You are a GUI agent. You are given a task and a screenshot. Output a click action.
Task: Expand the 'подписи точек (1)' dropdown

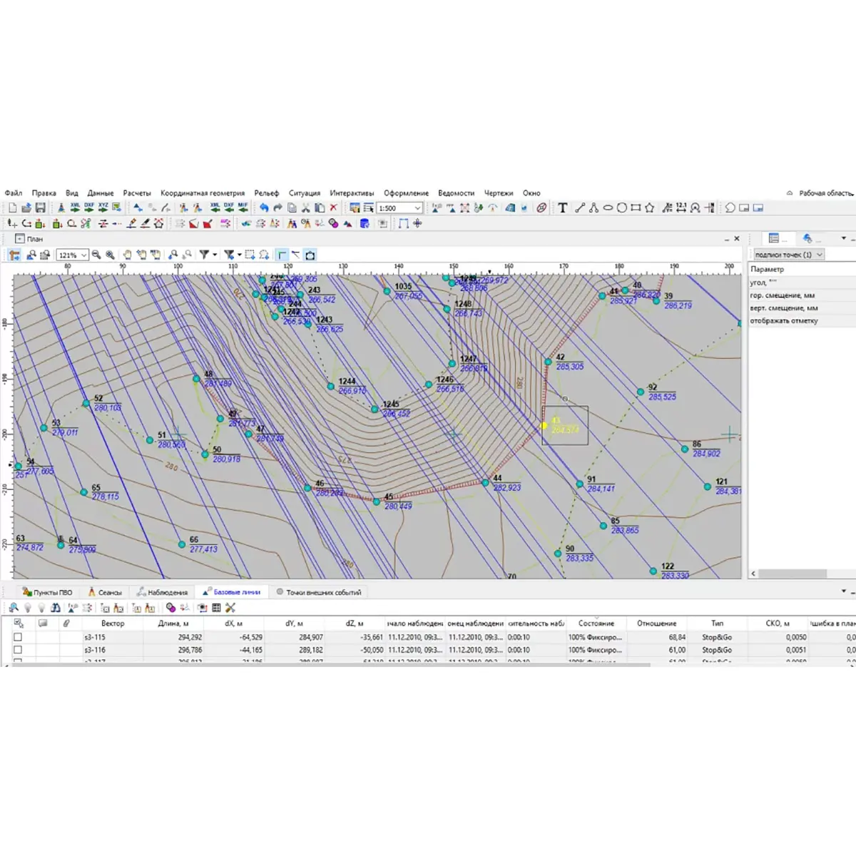click(x=820, y=255)
